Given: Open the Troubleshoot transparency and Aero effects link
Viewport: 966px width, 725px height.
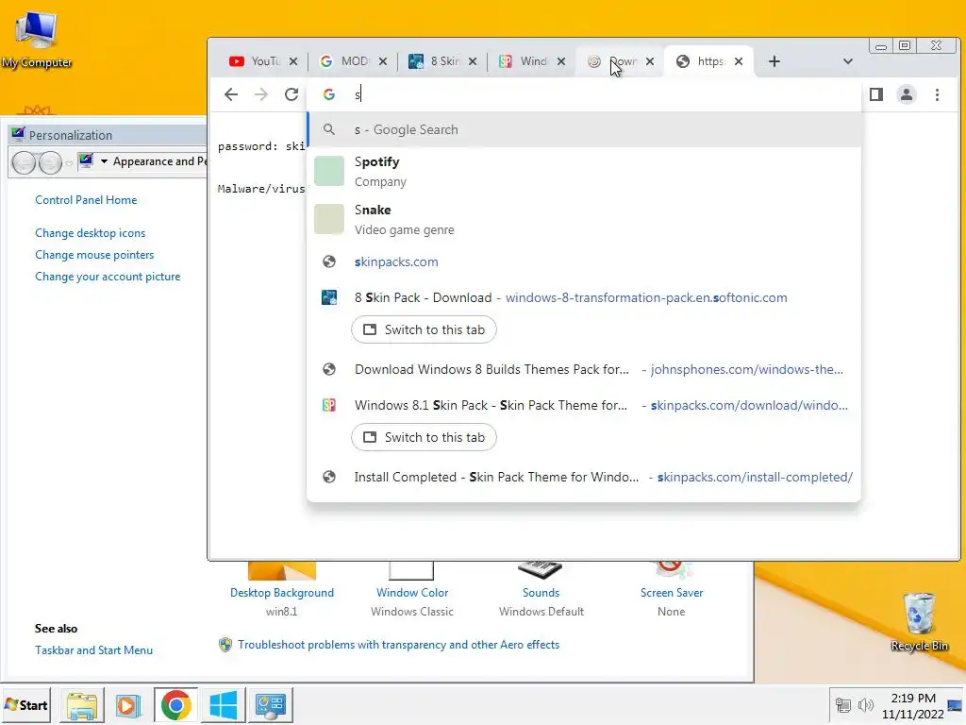Looking at the screenshot, I should pyautogui.click(x=399, y=644).
